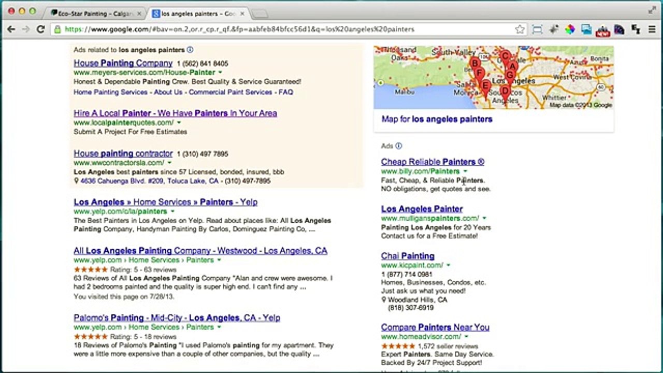Expand dropdown arrow next to billy.com/Painters
The image size is (663, 373).
tap(465, 171)
